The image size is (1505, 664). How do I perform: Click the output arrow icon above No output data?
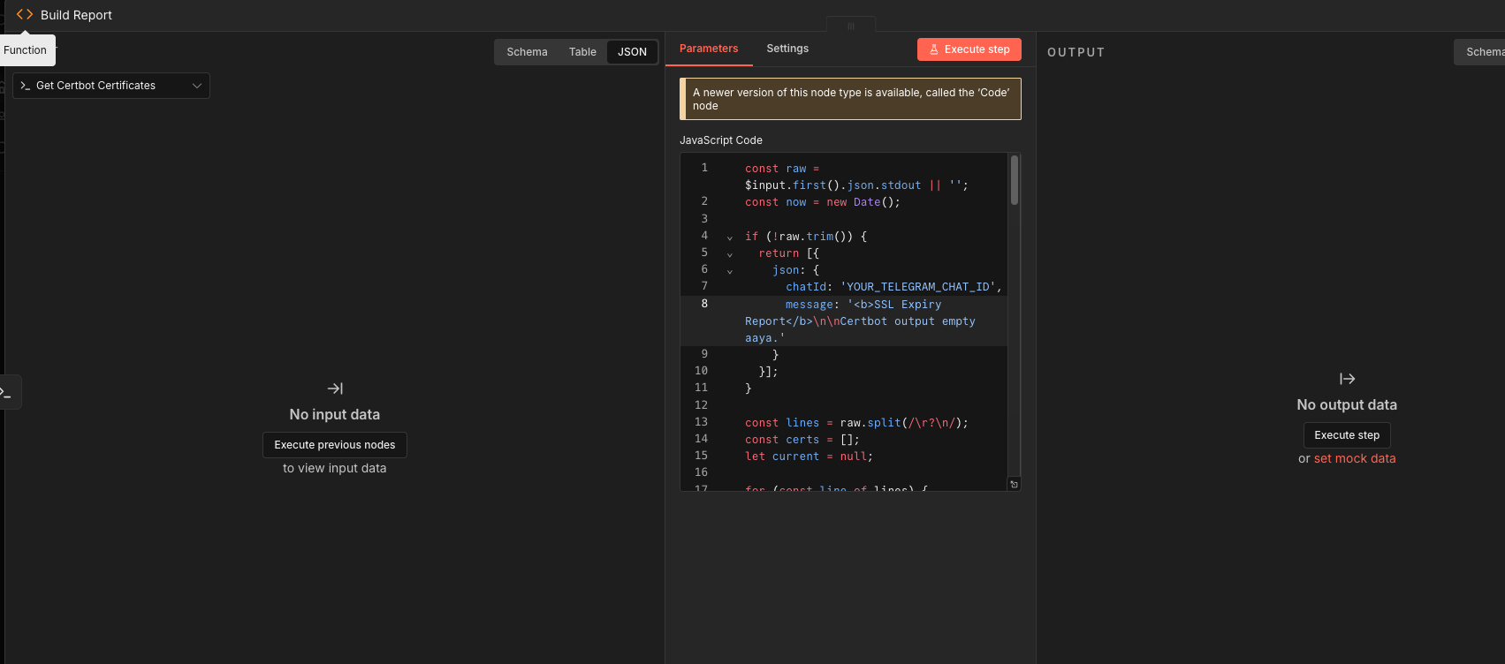pos(1347,379)
